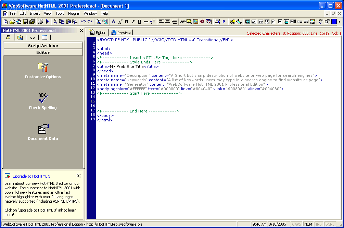The image size is (344, 228).
Task: Open the Window menu
Action: (90, 13)
